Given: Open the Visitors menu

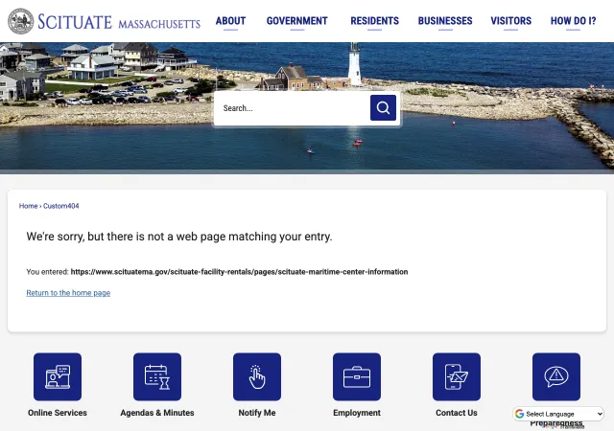Looking at the screenshot, I should pos(511,21).
